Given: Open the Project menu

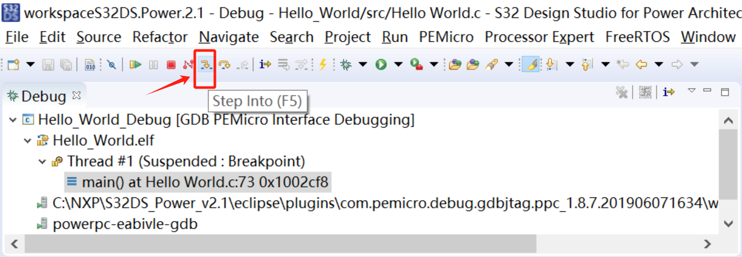Looking at the screenshot, I should pyautogui.click(x=348, y=37).
